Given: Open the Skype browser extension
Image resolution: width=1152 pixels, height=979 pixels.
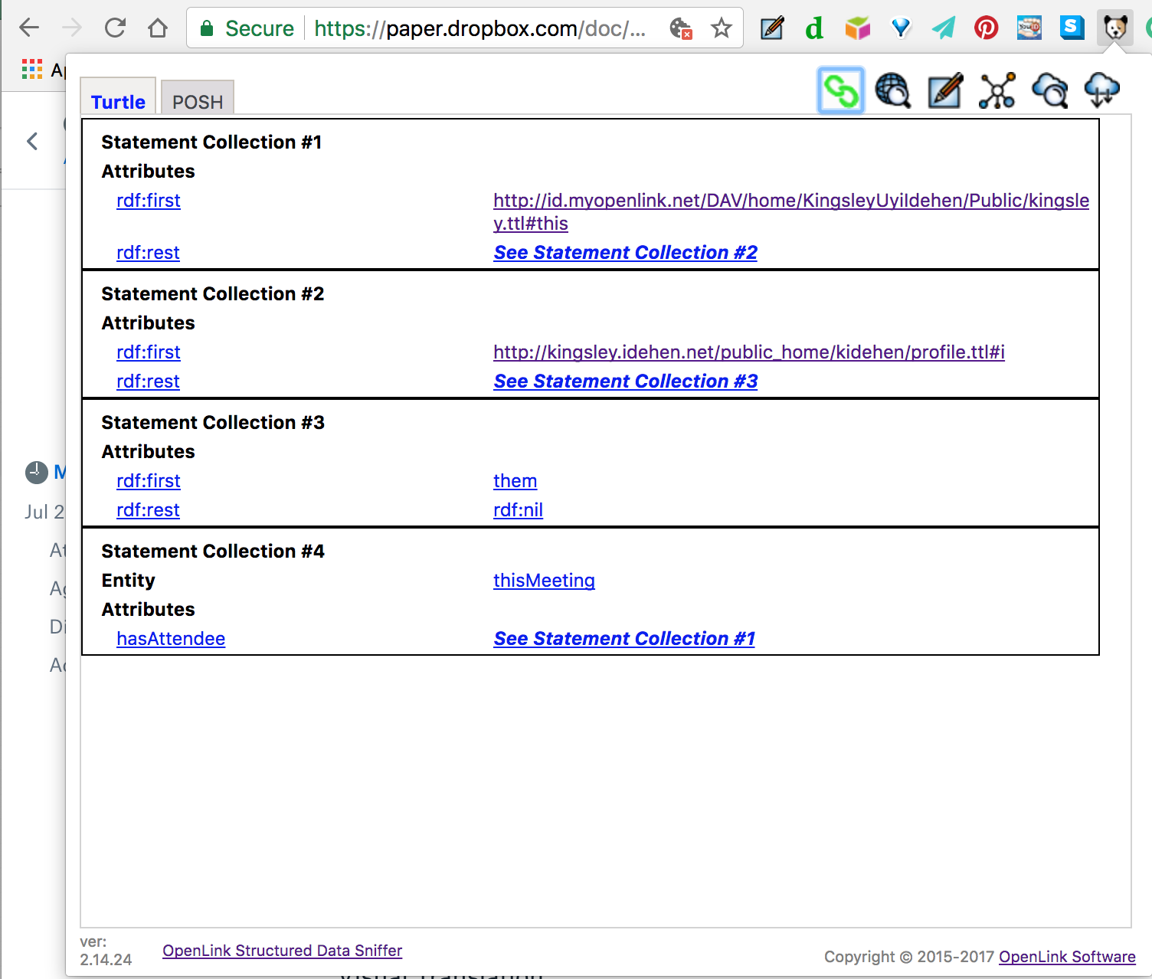Looking at the screenshot, I should [x=1072, y=28].
